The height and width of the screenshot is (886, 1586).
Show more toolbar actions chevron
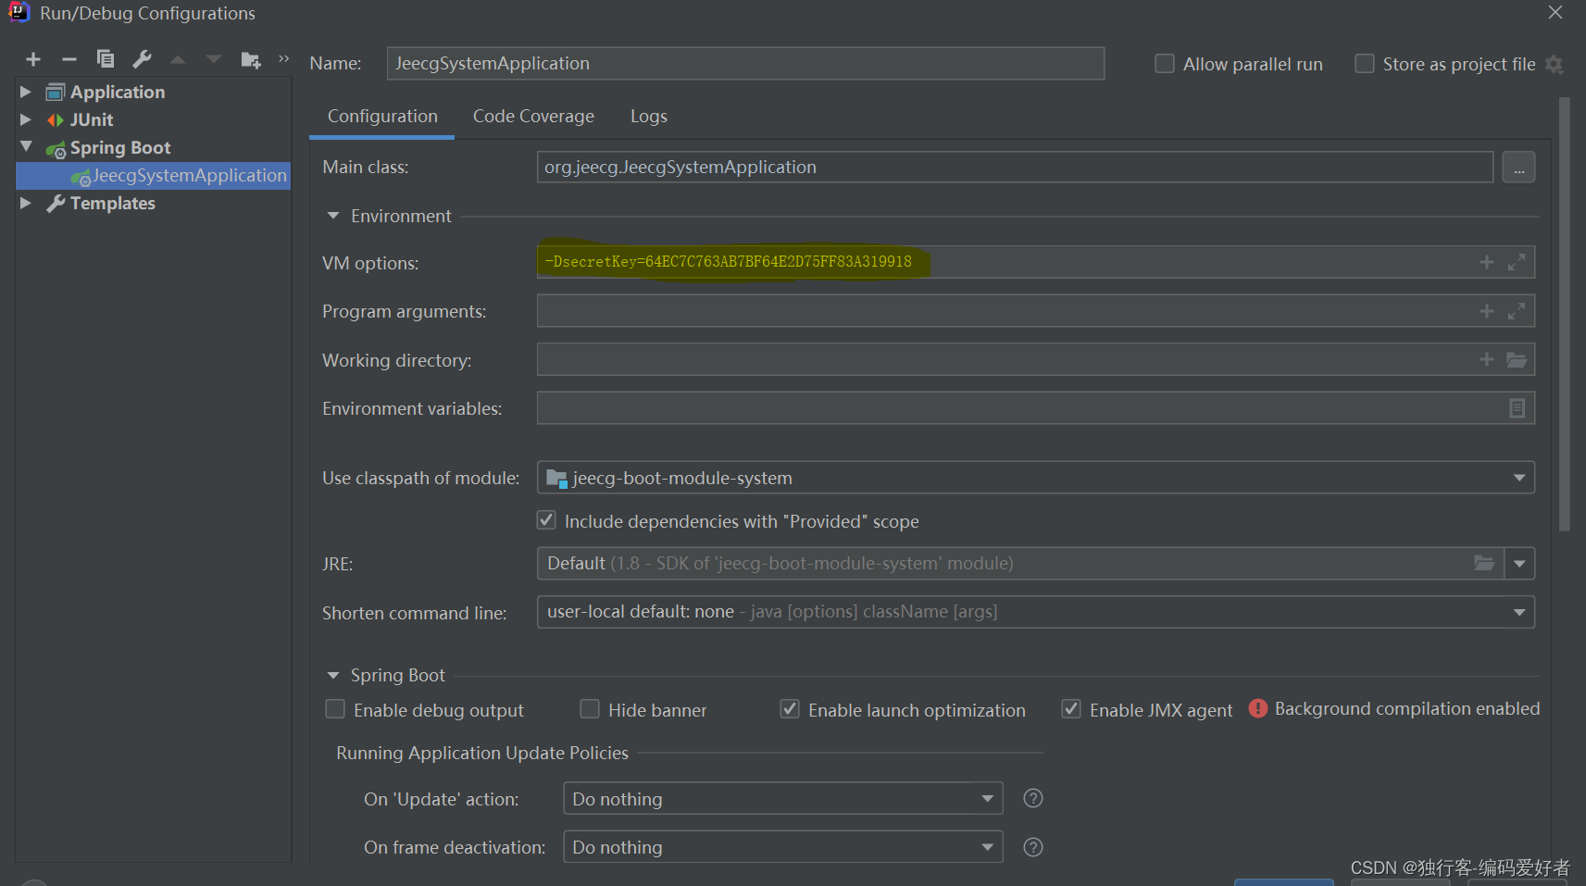coord(284,58)
